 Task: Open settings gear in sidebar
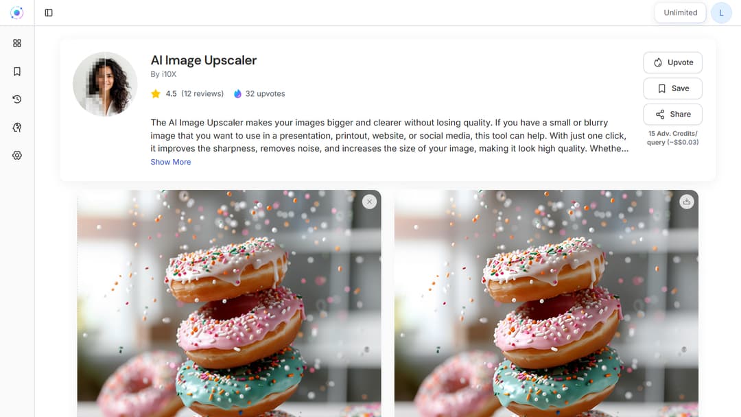(x=17, y=156)
